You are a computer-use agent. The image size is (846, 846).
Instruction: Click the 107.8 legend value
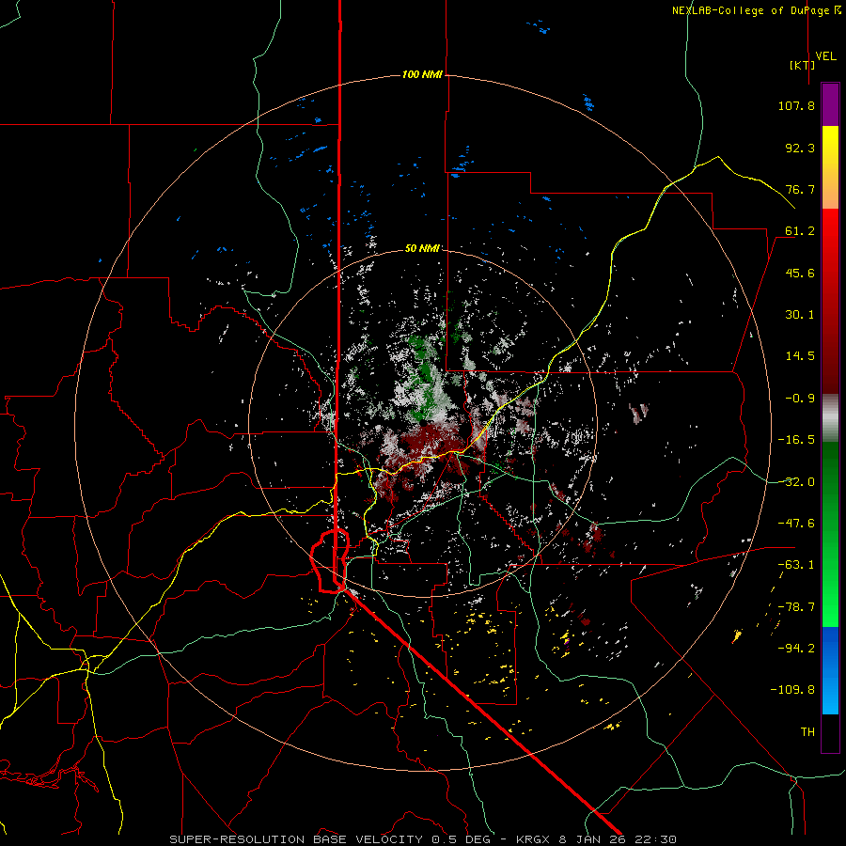point(796,105)
